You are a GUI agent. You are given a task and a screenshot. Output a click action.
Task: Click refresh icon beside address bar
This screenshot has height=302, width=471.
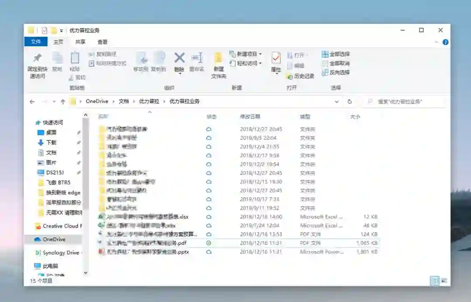coord(350,102)
